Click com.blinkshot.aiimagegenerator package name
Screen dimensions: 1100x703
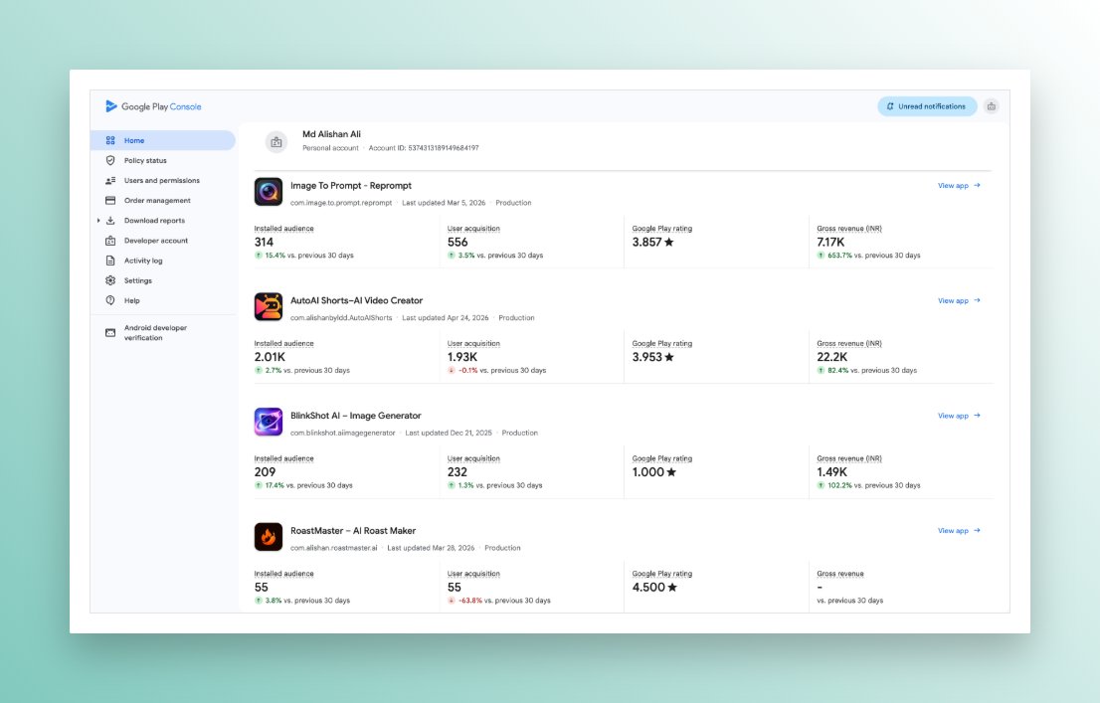[343, 433]
